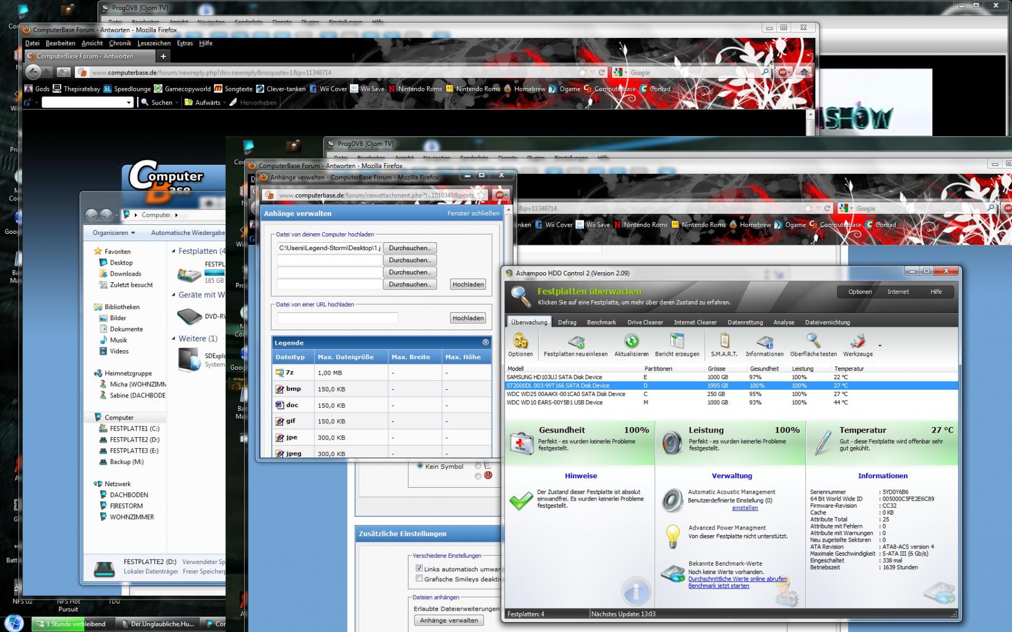
Task: Open a new tab with the plus button
Action: 163,56
